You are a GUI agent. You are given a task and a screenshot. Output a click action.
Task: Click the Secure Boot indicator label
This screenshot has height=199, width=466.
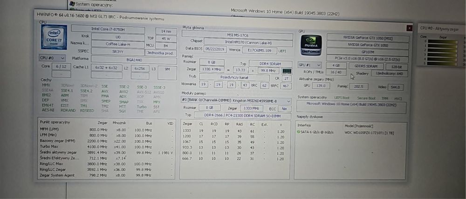365,98
